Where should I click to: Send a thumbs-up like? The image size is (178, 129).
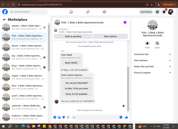tap(126, 117)
